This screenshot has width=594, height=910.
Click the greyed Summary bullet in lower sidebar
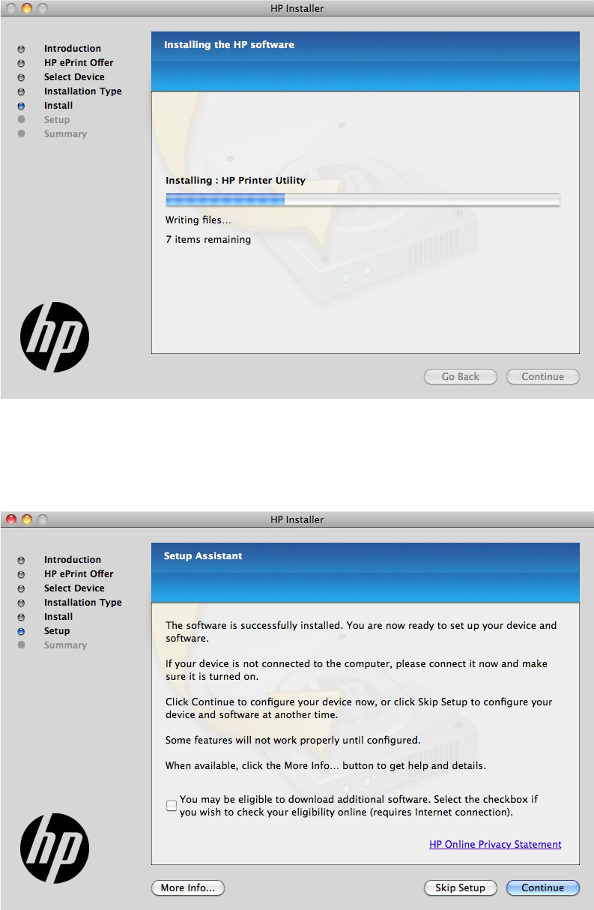21,645
